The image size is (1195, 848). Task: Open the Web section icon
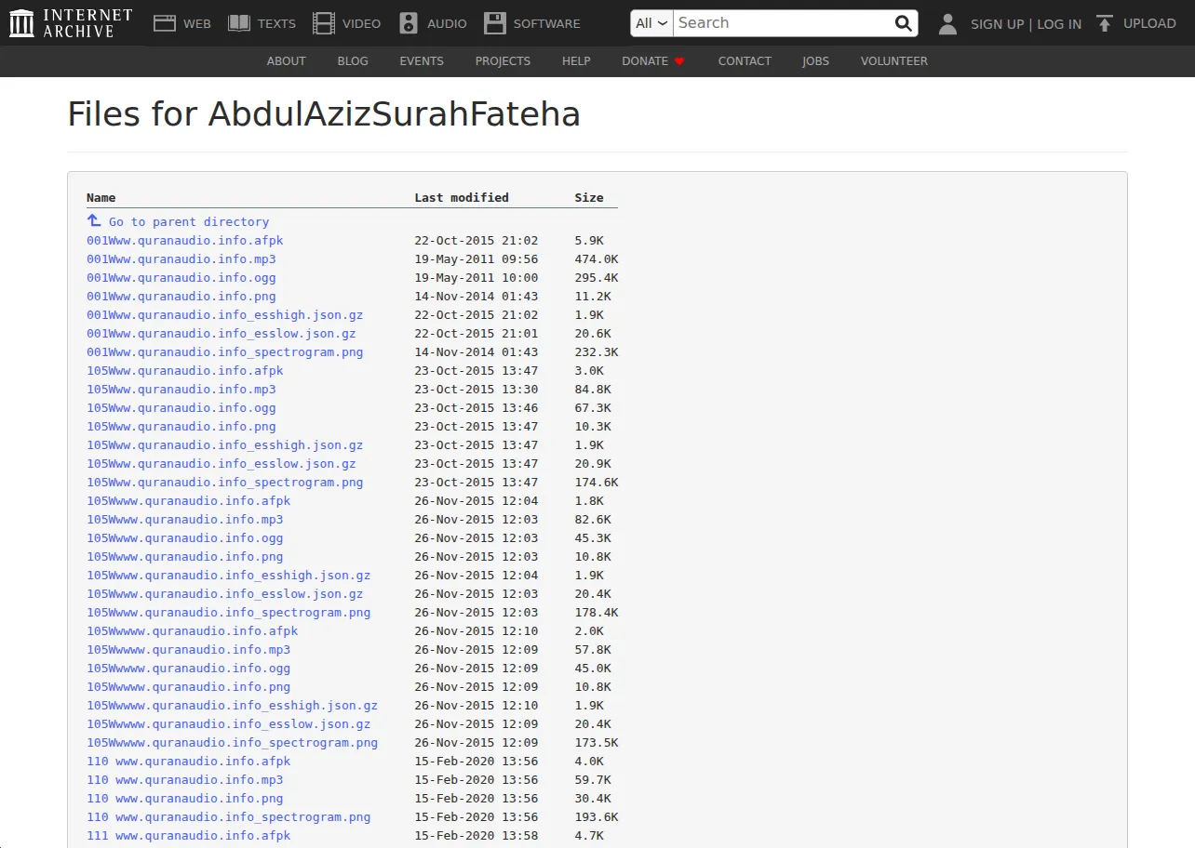(165, 23)
